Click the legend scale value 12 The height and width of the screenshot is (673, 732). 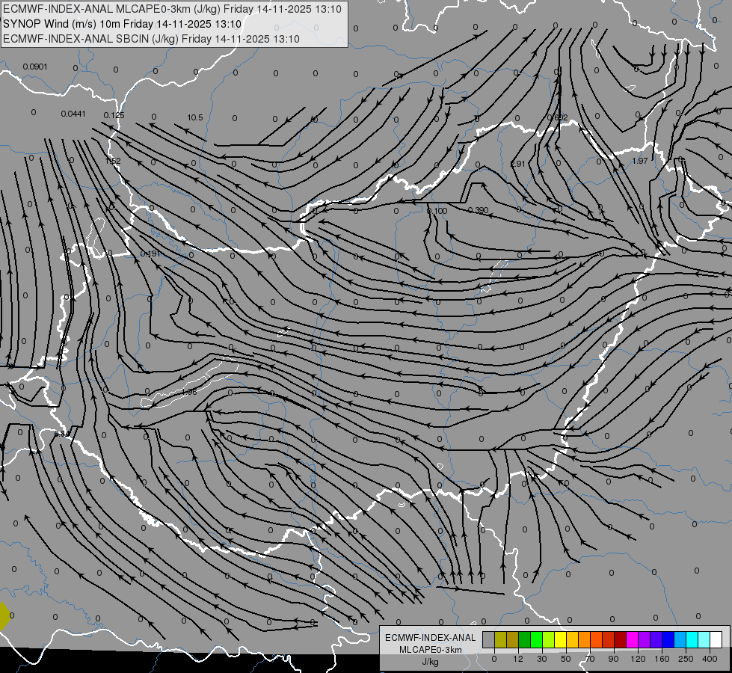click(518, 659)
